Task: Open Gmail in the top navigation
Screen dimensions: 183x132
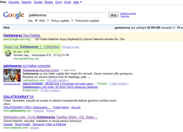Action: (x=67, y=2)
